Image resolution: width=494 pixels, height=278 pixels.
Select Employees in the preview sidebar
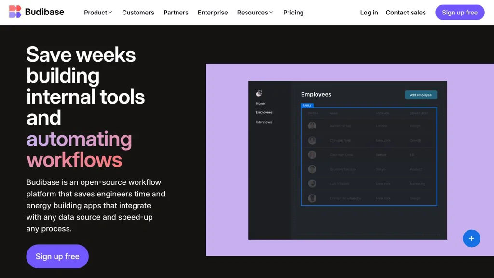(264, 112)
